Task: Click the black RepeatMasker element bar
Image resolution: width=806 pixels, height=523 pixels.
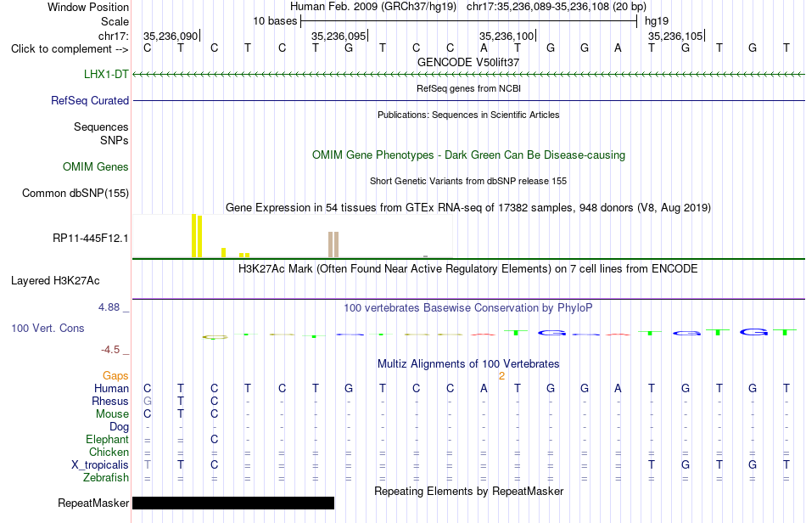Action: click(233, 503)
